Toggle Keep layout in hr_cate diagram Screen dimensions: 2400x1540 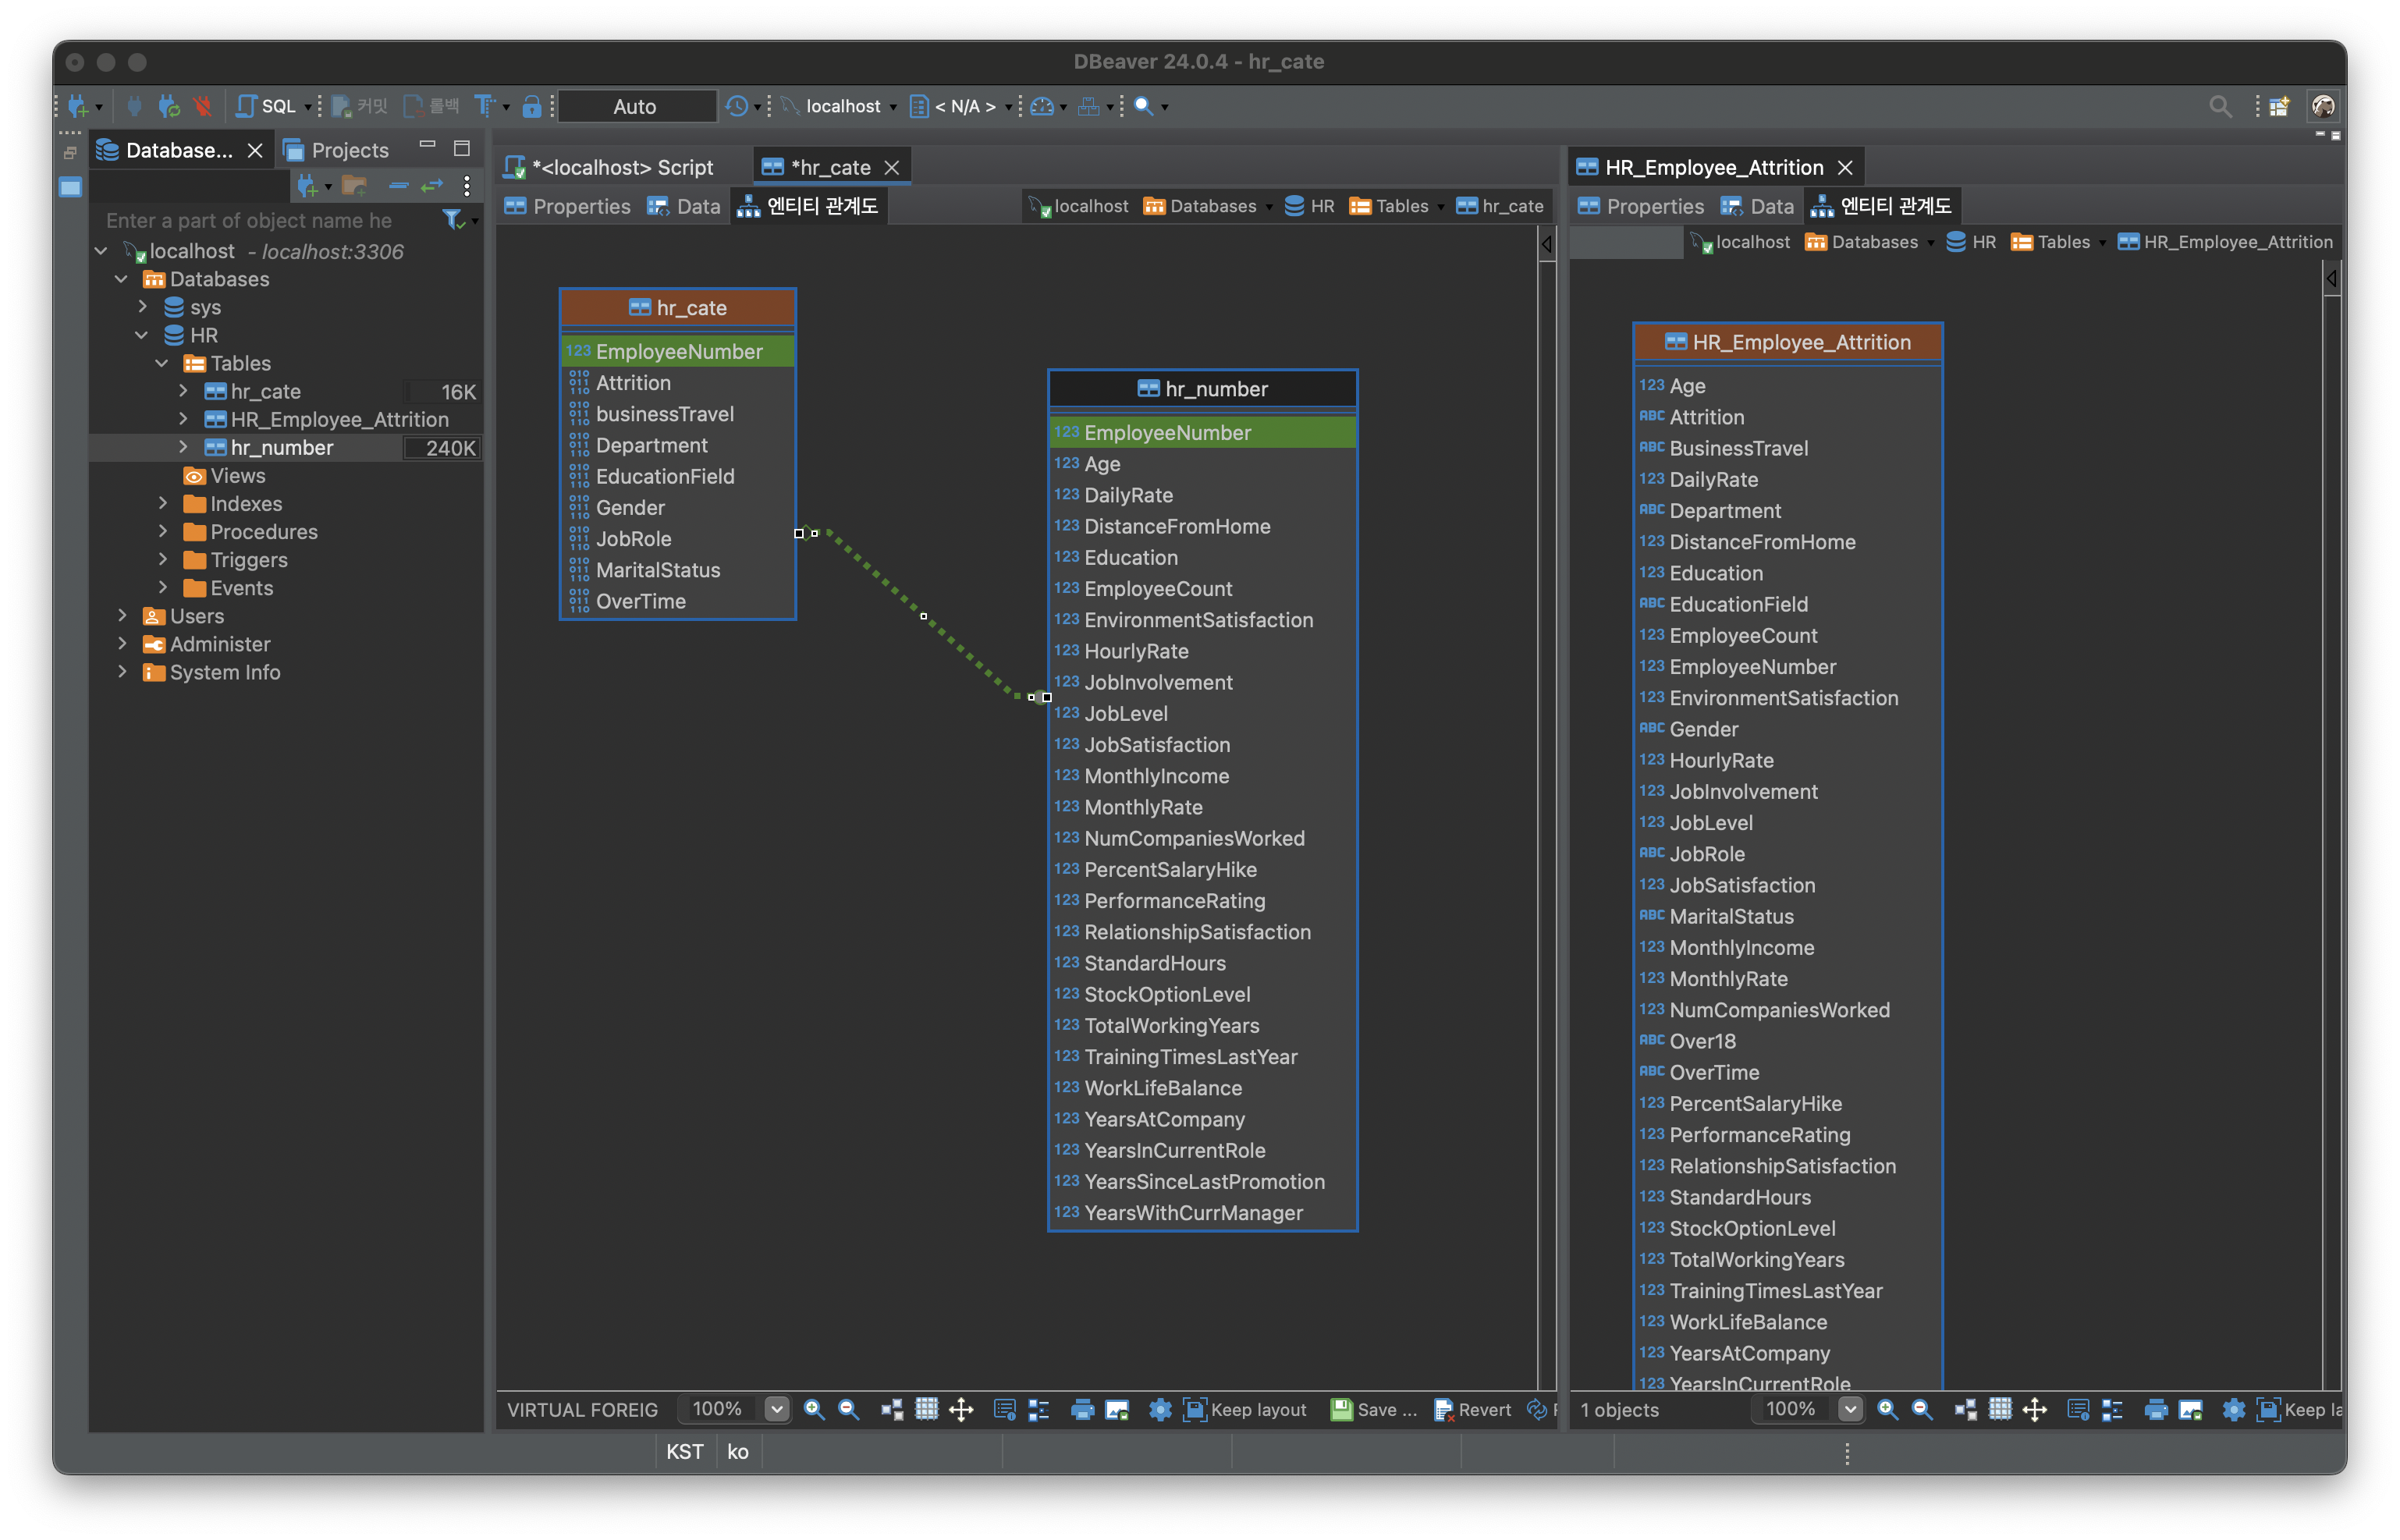pos(1245,1409)
